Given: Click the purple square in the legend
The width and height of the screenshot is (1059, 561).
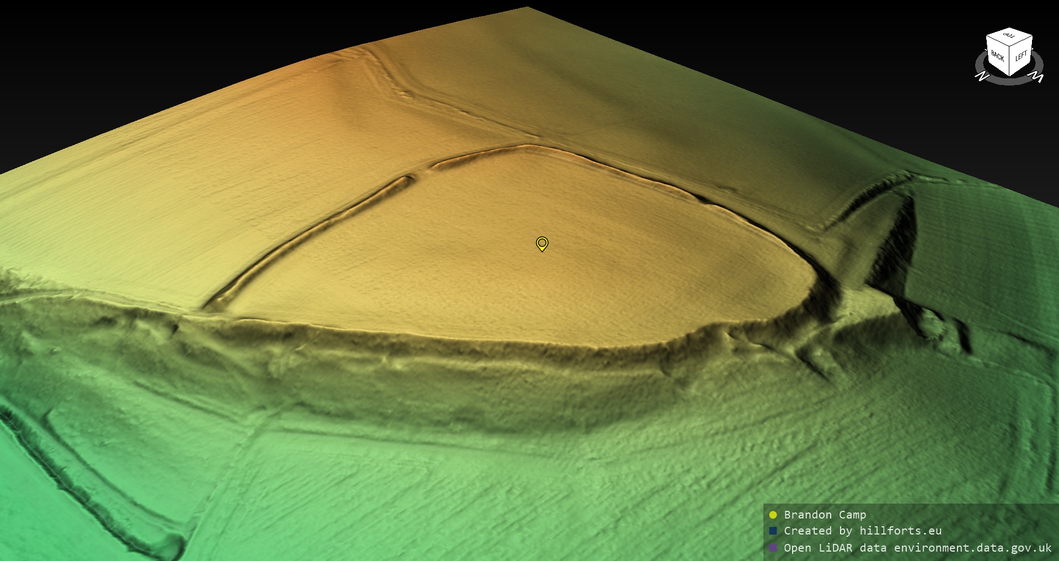Looking at the screenshot, I should pos(773,548).
